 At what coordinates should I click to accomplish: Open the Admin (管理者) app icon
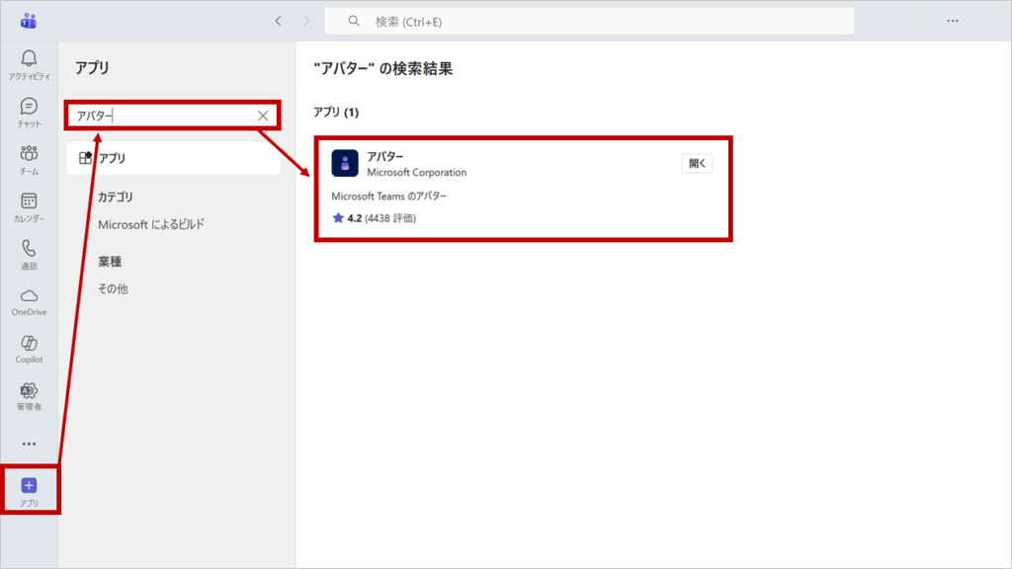[x=29, y=391]
